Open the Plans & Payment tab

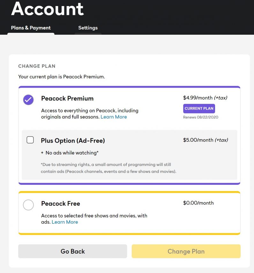31,28
